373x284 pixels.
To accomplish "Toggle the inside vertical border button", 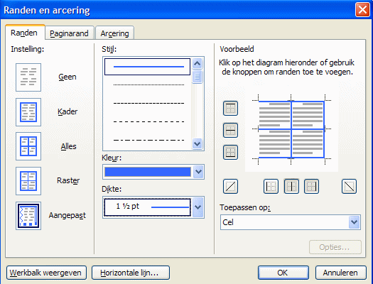I will click(x=291, y=186).
